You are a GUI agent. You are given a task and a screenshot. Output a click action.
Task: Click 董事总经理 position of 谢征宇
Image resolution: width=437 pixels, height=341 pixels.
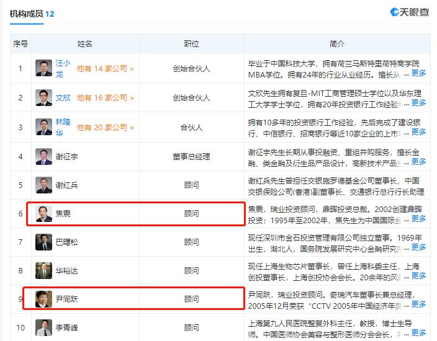[191, 157]
